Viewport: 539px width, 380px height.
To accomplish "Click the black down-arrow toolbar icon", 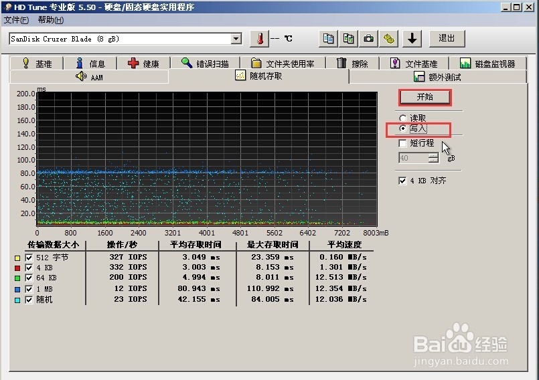I will [412, 39].
